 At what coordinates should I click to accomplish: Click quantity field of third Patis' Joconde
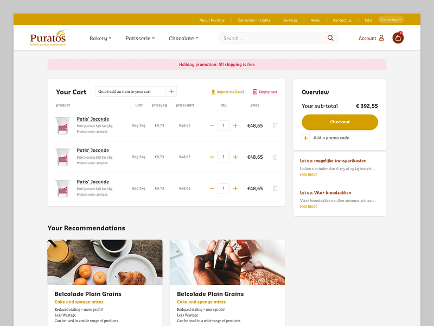tap(224, 189)
